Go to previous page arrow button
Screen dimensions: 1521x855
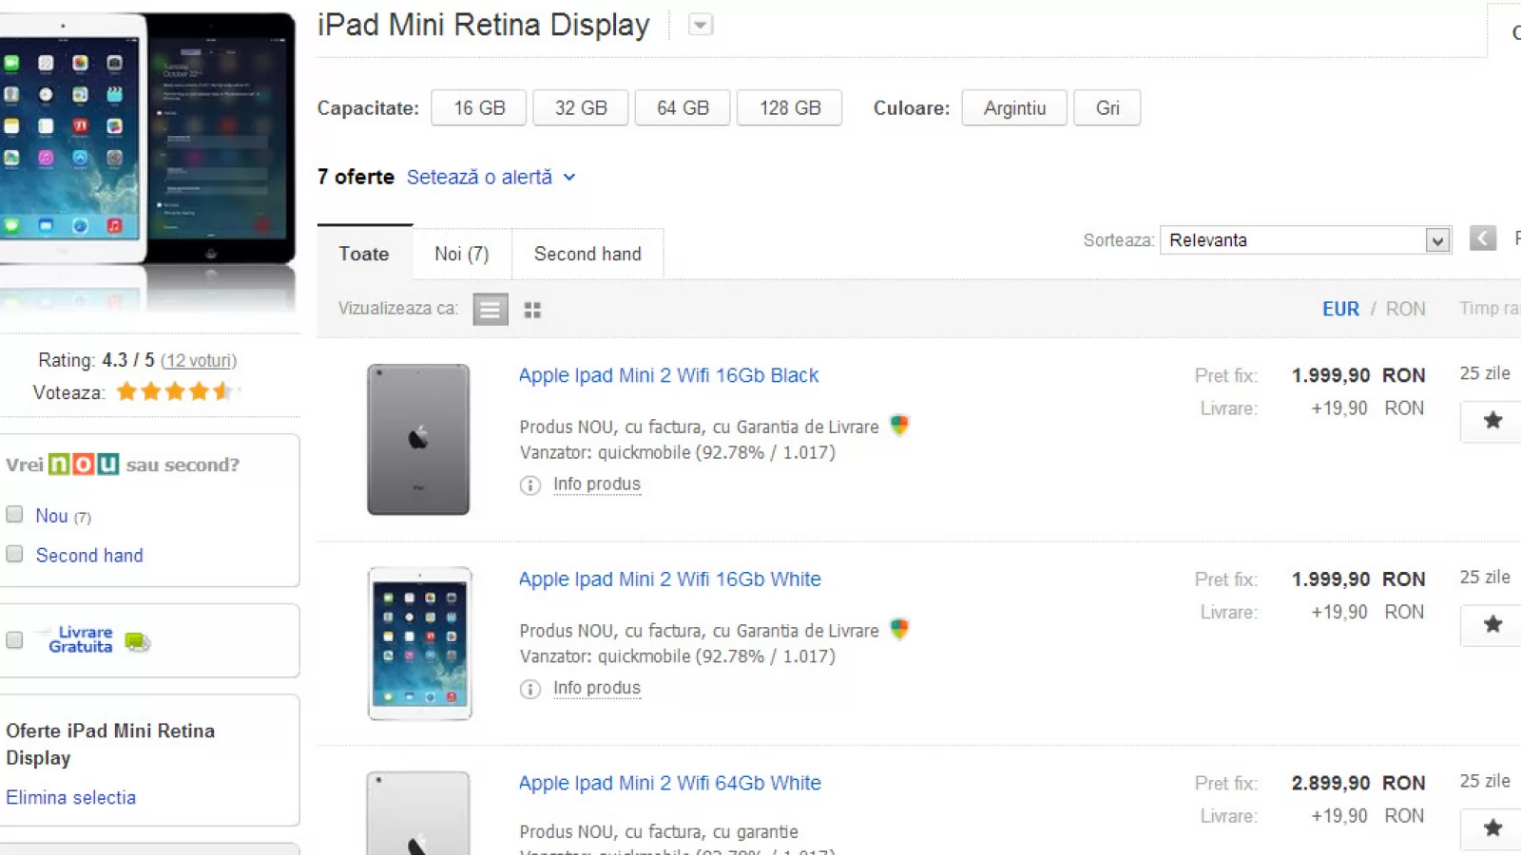pyautogui.click(x=1483, y=238)
